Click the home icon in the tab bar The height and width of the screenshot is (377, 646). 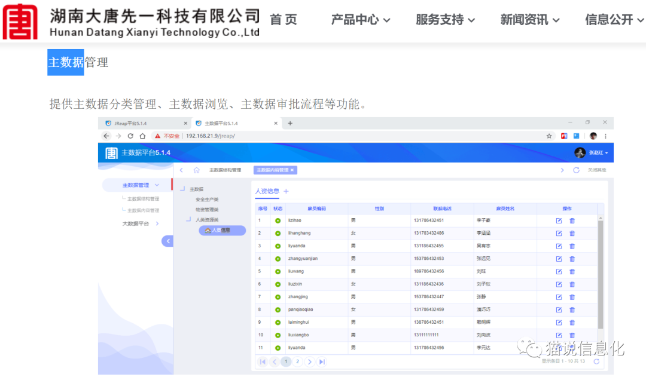196,170
